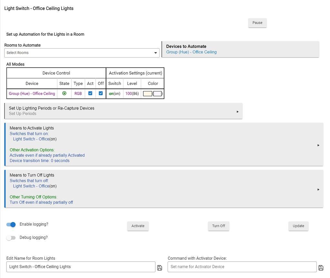The image size is (330, 278).
Task: Expand the Means to Turn Off Lights panel
Action: tap(318, 190)
